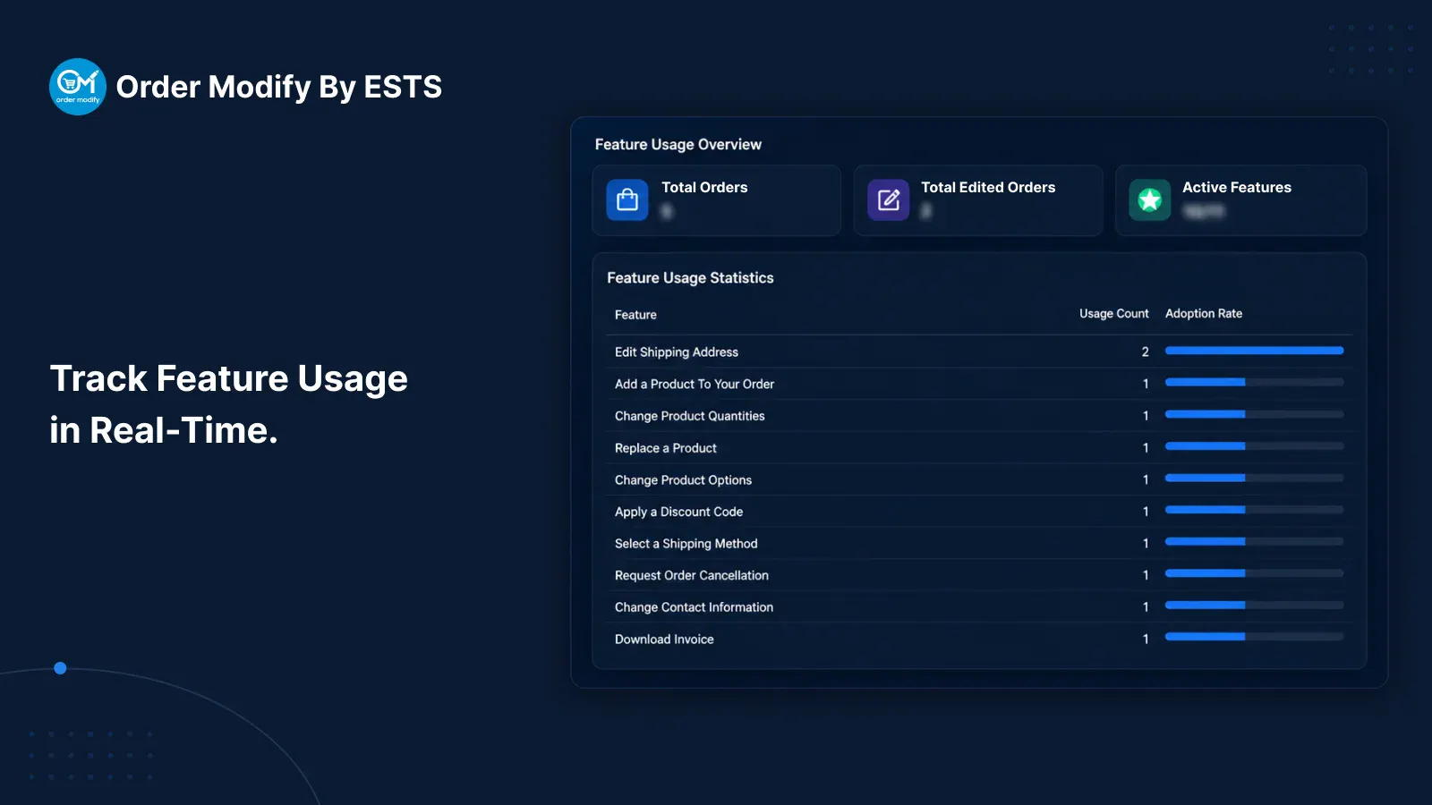Select Download Invoice row label
Image resolution: width=1432 pixels, height=805 pixels.
tap(664, 640)
